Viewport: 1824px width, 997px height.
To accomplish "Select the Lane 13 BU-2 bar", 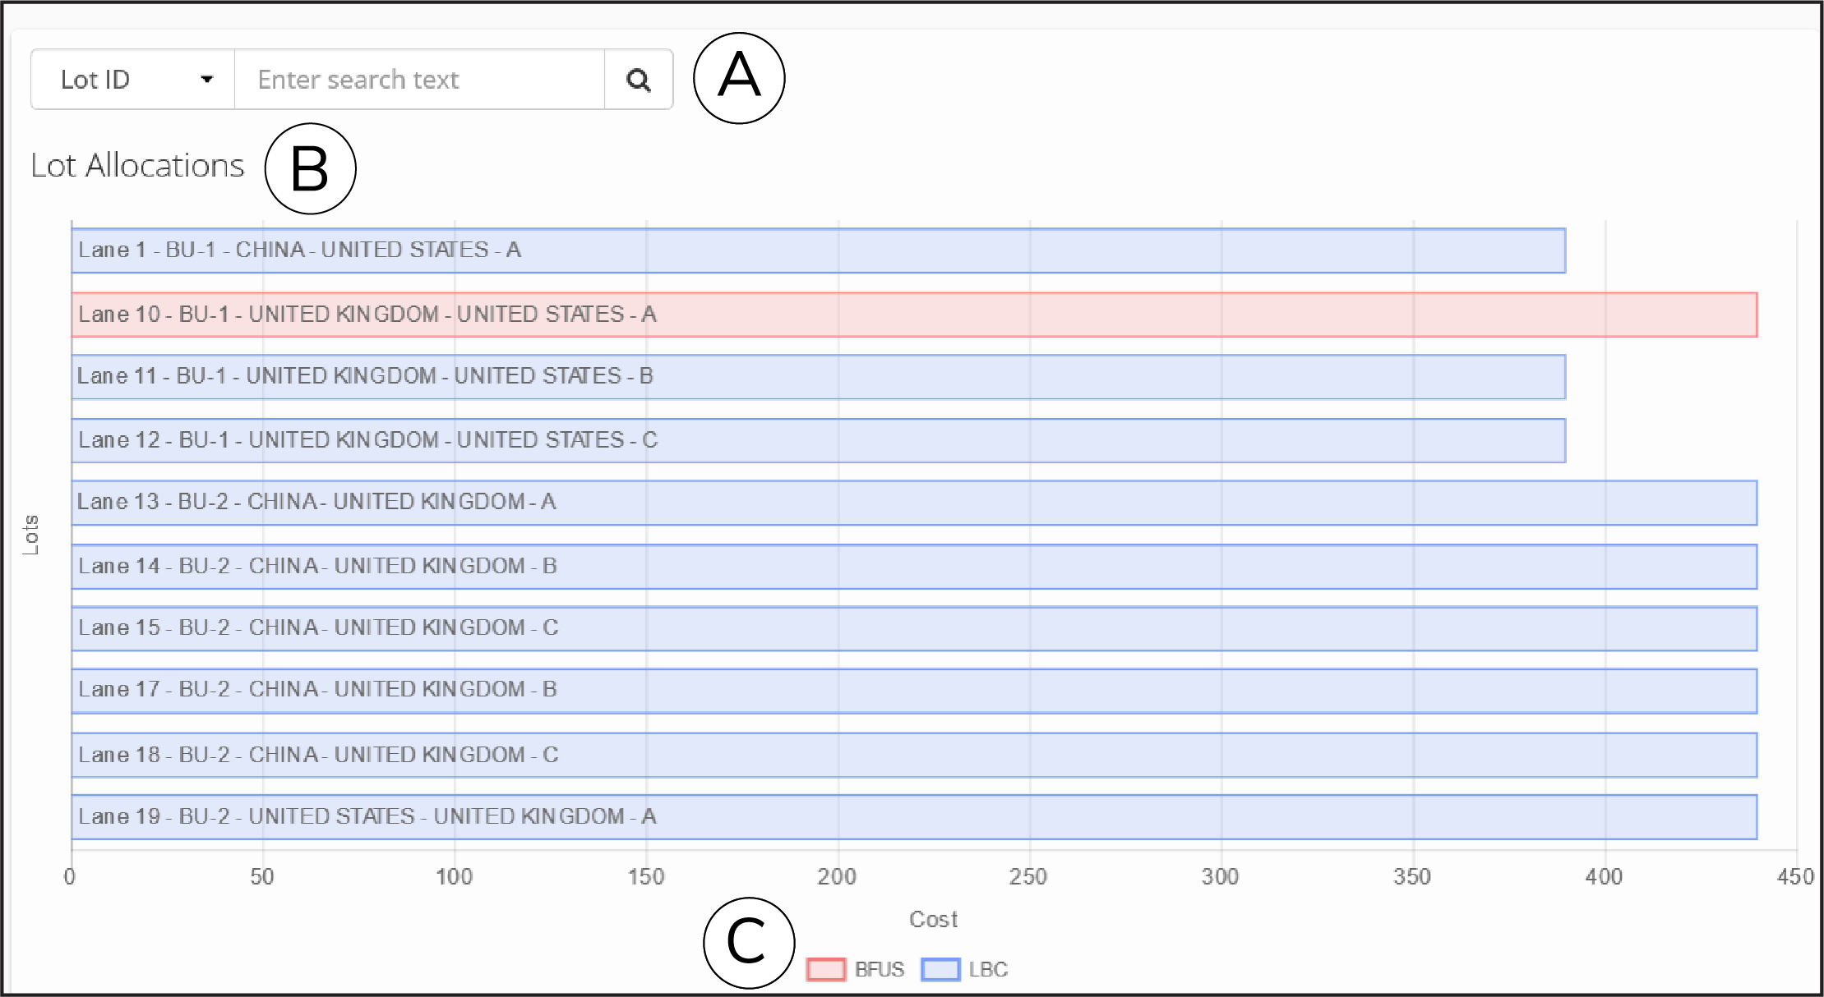I will tap(914, 503).
